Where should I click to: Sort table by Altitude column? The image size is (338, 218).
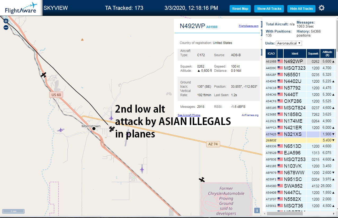coord(327,54)
